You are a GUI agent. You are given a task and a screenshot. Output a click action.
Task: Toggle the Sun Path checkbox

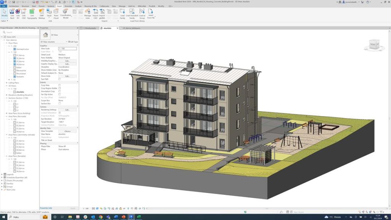coord(60,79)
